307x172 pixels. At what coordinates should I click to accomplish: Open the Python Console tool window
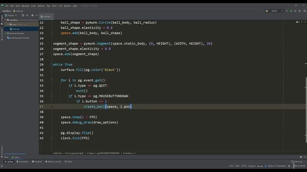coord(53,161)
